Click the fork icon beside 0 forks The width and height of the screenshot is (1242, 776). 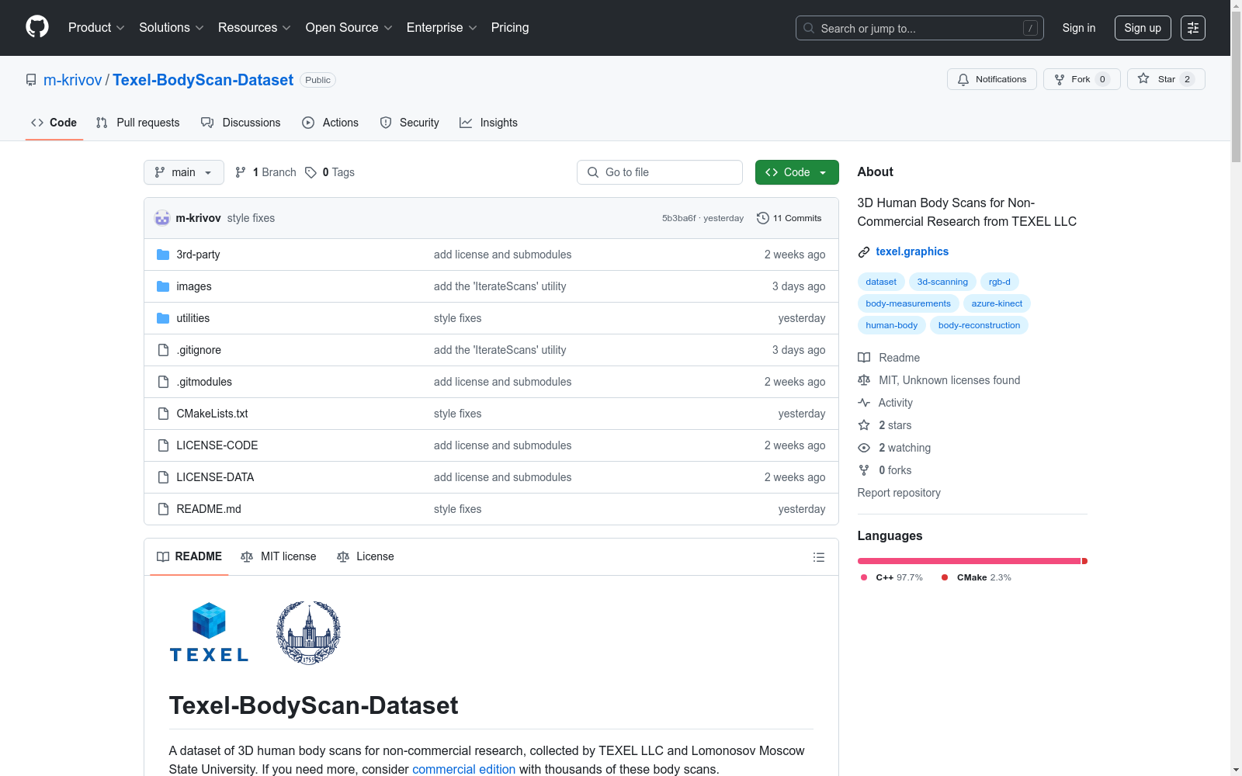[x=864, y=470]
